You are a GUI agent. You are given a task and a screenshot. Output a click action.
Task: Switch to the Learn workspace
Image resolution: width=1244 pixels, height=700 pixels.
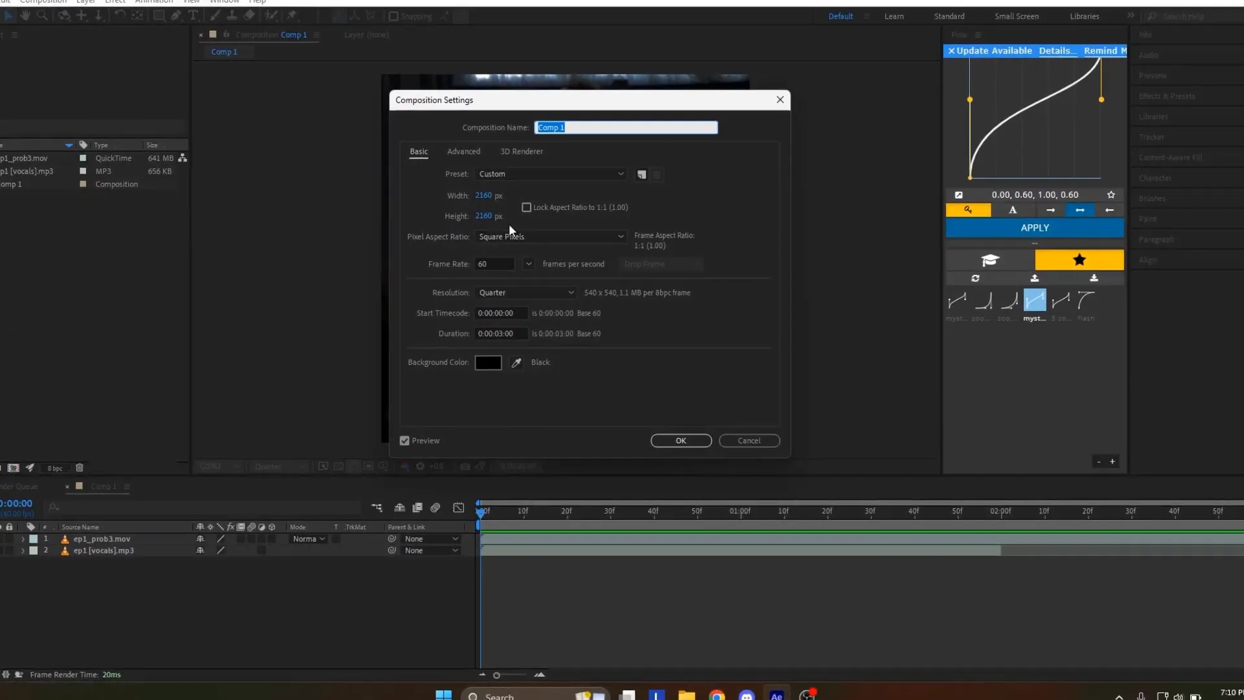pos(894,16)
